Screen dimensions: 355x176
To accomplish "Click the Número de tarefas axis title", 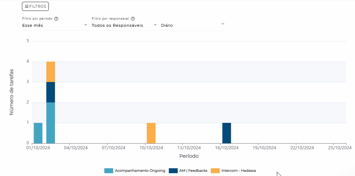I will pos(12,92).
